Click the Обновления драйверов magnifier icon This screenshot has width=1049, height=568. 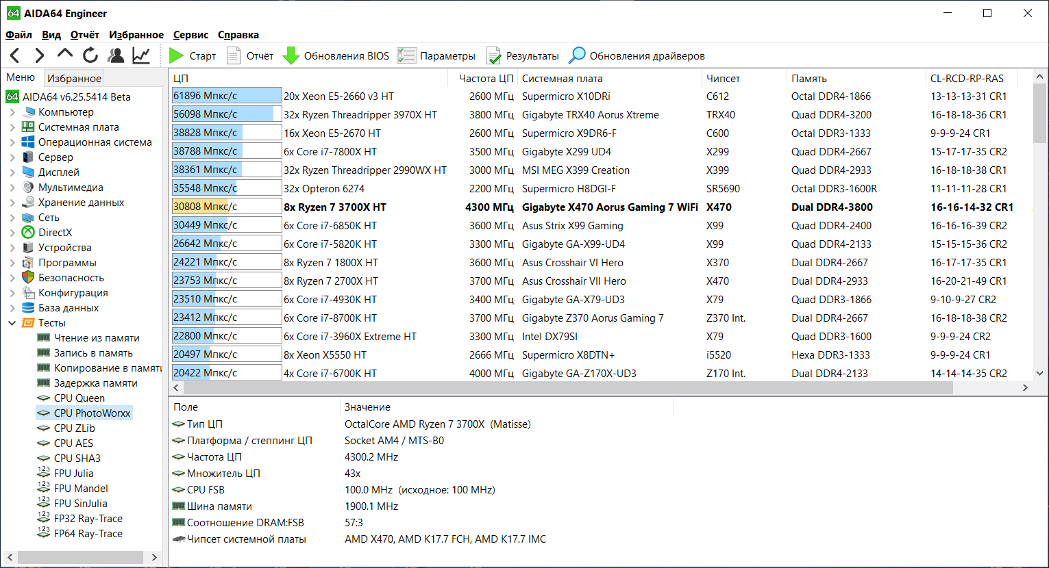click(578, 55)
